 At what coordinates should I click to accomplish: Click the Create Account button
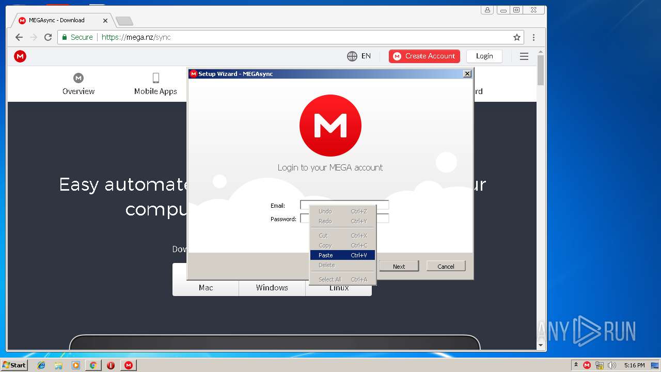[x=424, y=56]
